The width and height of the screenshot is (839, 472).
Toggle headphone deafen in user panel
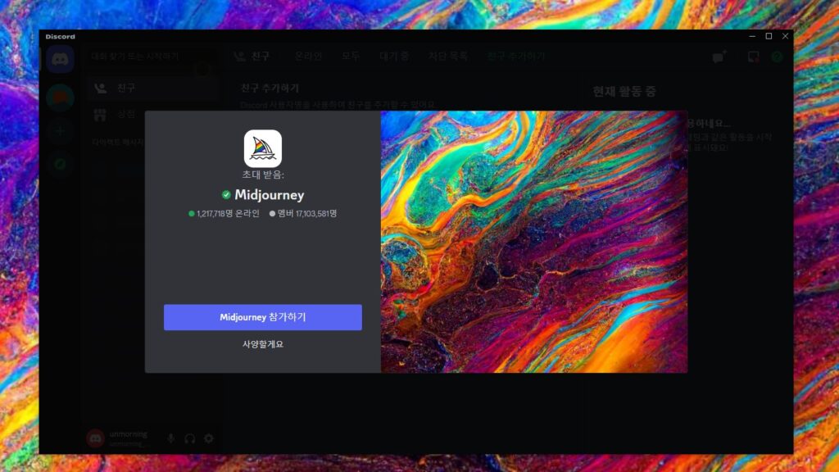click(190, 439)
